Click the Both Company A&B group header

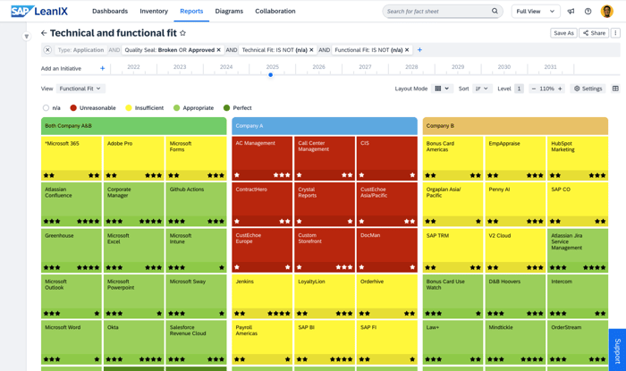point(134,126)
